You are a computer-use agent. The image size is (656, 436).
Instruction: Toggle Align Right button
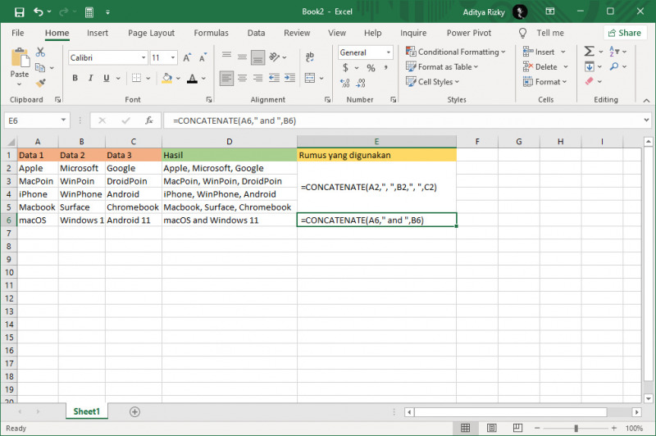click(257, 78)
